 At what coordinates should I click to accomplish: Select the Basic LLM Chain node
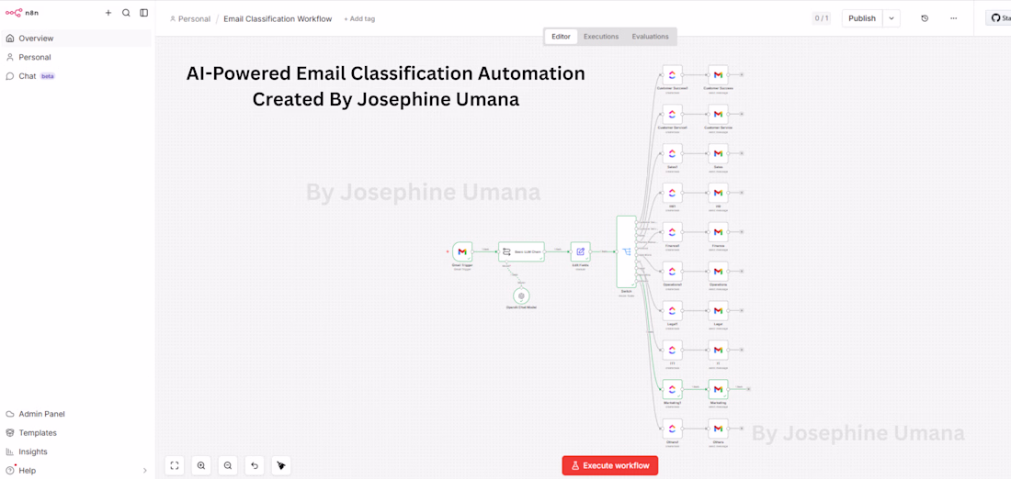pos(522,251)
